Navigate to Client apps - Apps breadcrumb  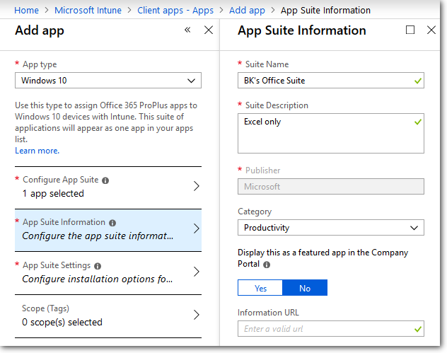point(176,10)
